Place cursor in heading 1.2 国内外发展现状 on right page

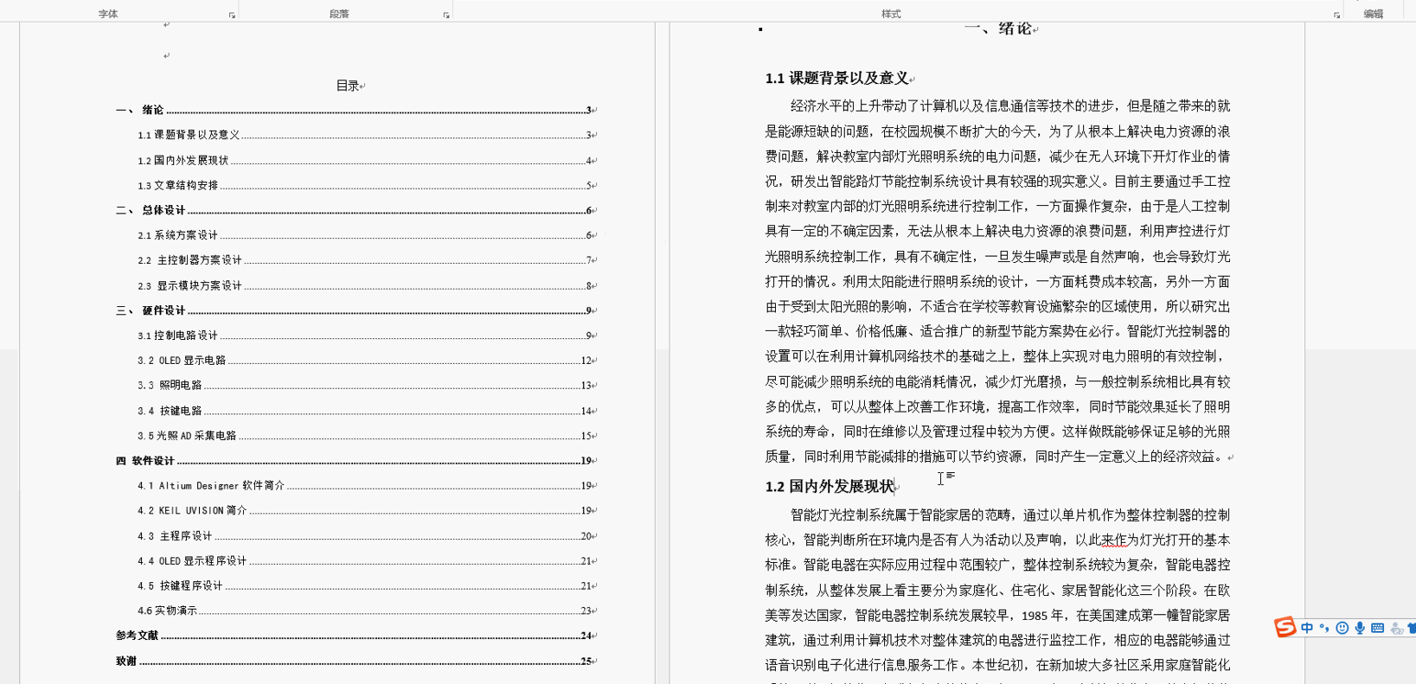[830, 487]
